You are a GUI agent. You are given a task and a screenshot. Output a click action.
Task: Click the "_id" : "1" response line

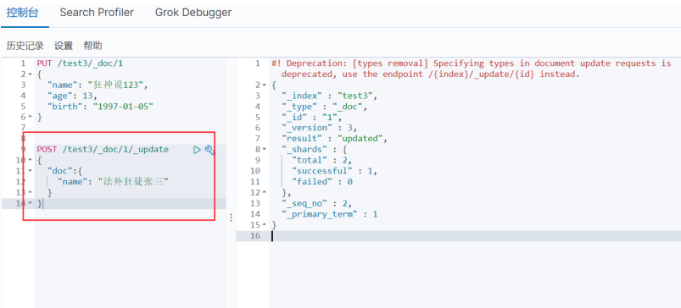click(x=312, y=118)
